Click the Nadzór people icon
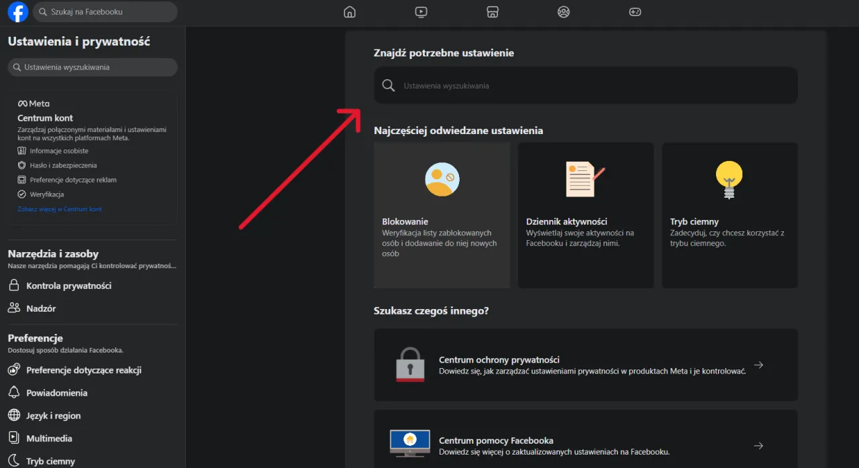The image size is (859, 468). click(x=13, y=308)
